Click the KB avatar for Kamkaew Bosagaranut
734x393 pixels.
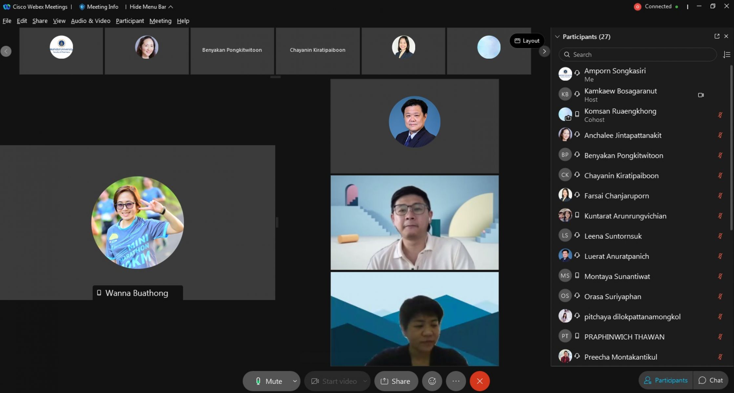coord(565,94)
